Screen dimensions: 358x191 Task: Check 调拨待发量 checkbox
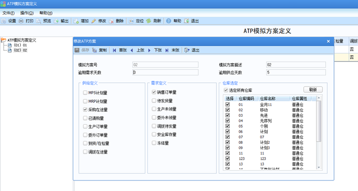tap(154, 126)
